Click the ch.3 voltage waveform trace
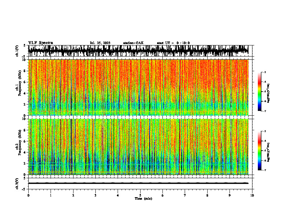Image resolution: width=284 pixels, height=219 pixels. pos(138,183)
